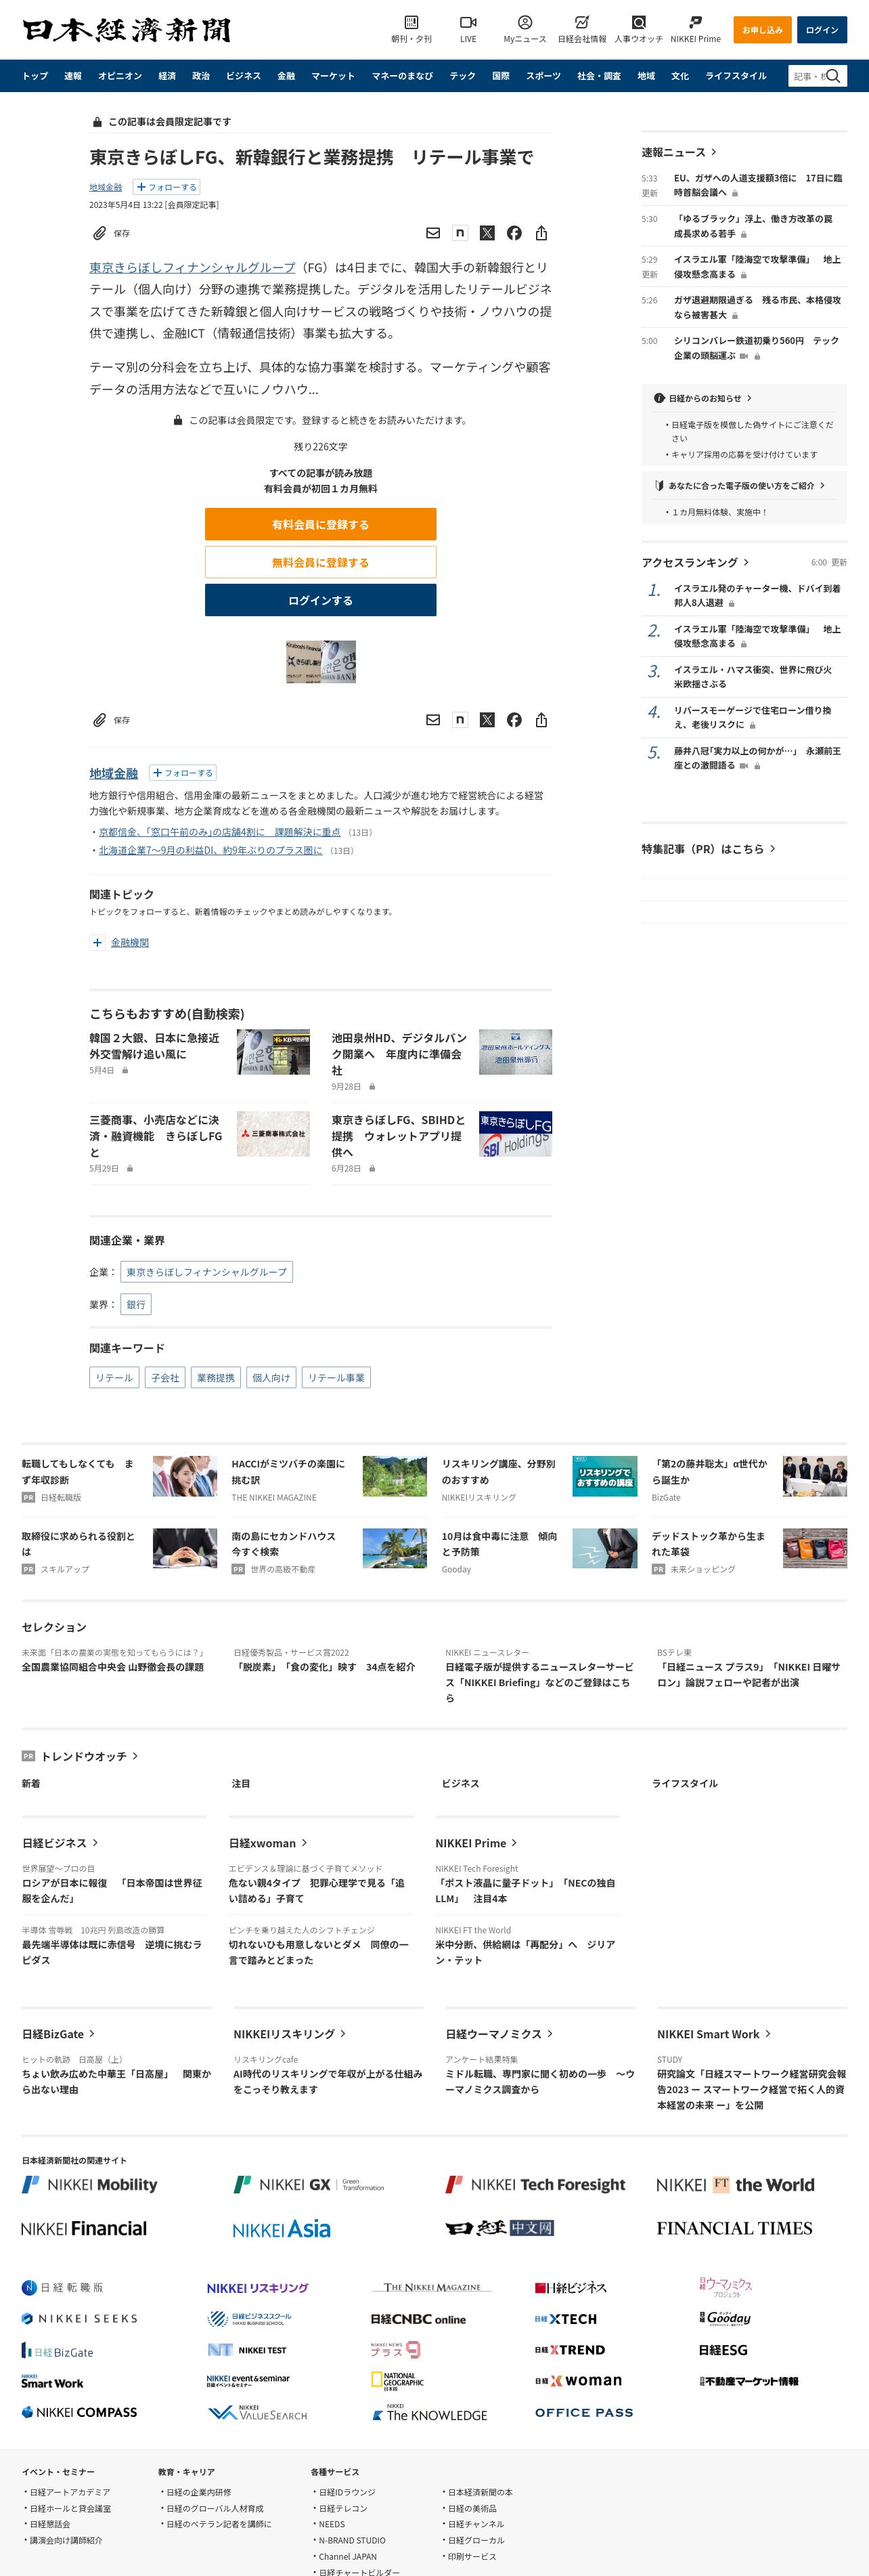Share by email using bottom envelope icon
The height and width of the screenshot is (2576, 869).
click(432, 720)
